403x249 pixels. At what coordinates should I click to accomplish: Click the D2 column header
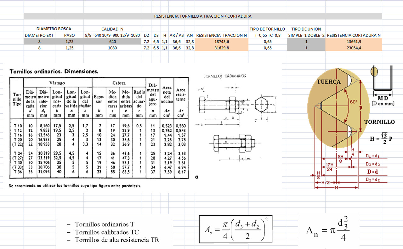pos(146,35)
